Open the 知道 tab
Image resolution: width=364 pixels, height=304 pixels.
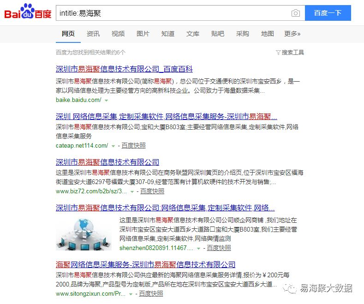pyautogui.click(x=168, y=34)
